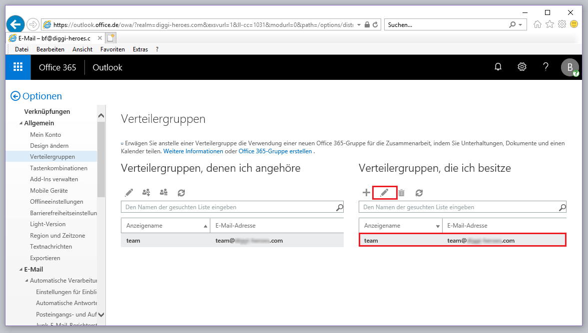Viewport: 588px width, 333px height.
Task: Click search field for groups I belong to
Action: [228, 207]
